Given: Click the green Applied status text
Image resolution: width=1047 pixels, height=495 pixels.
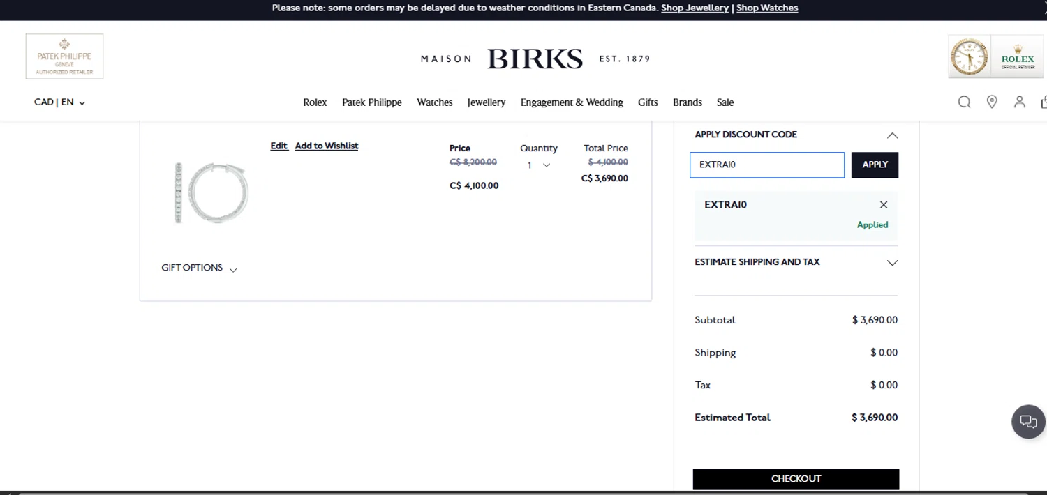Looking at the screenshot, I should (872, 225).
